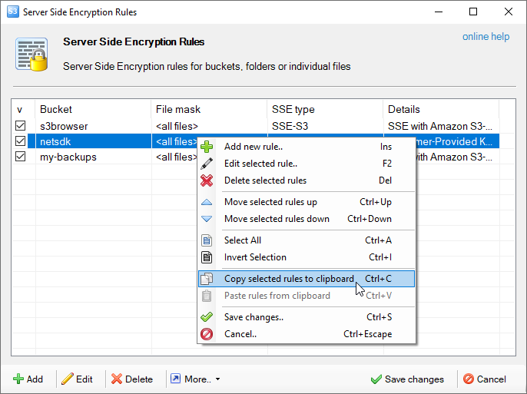
Task: Select the s3browser bucket cell
Action: point(93,126)
